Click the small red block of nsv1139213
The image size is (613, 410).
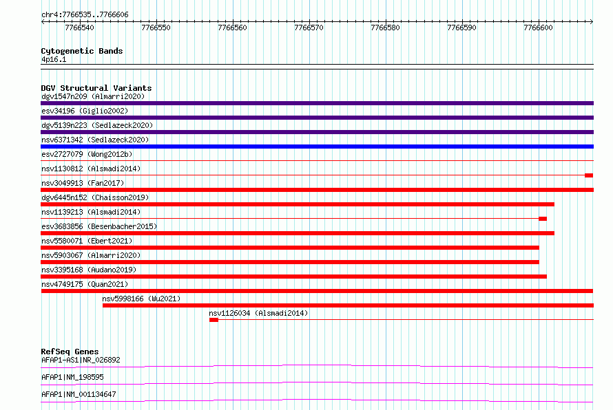(543, 219)
